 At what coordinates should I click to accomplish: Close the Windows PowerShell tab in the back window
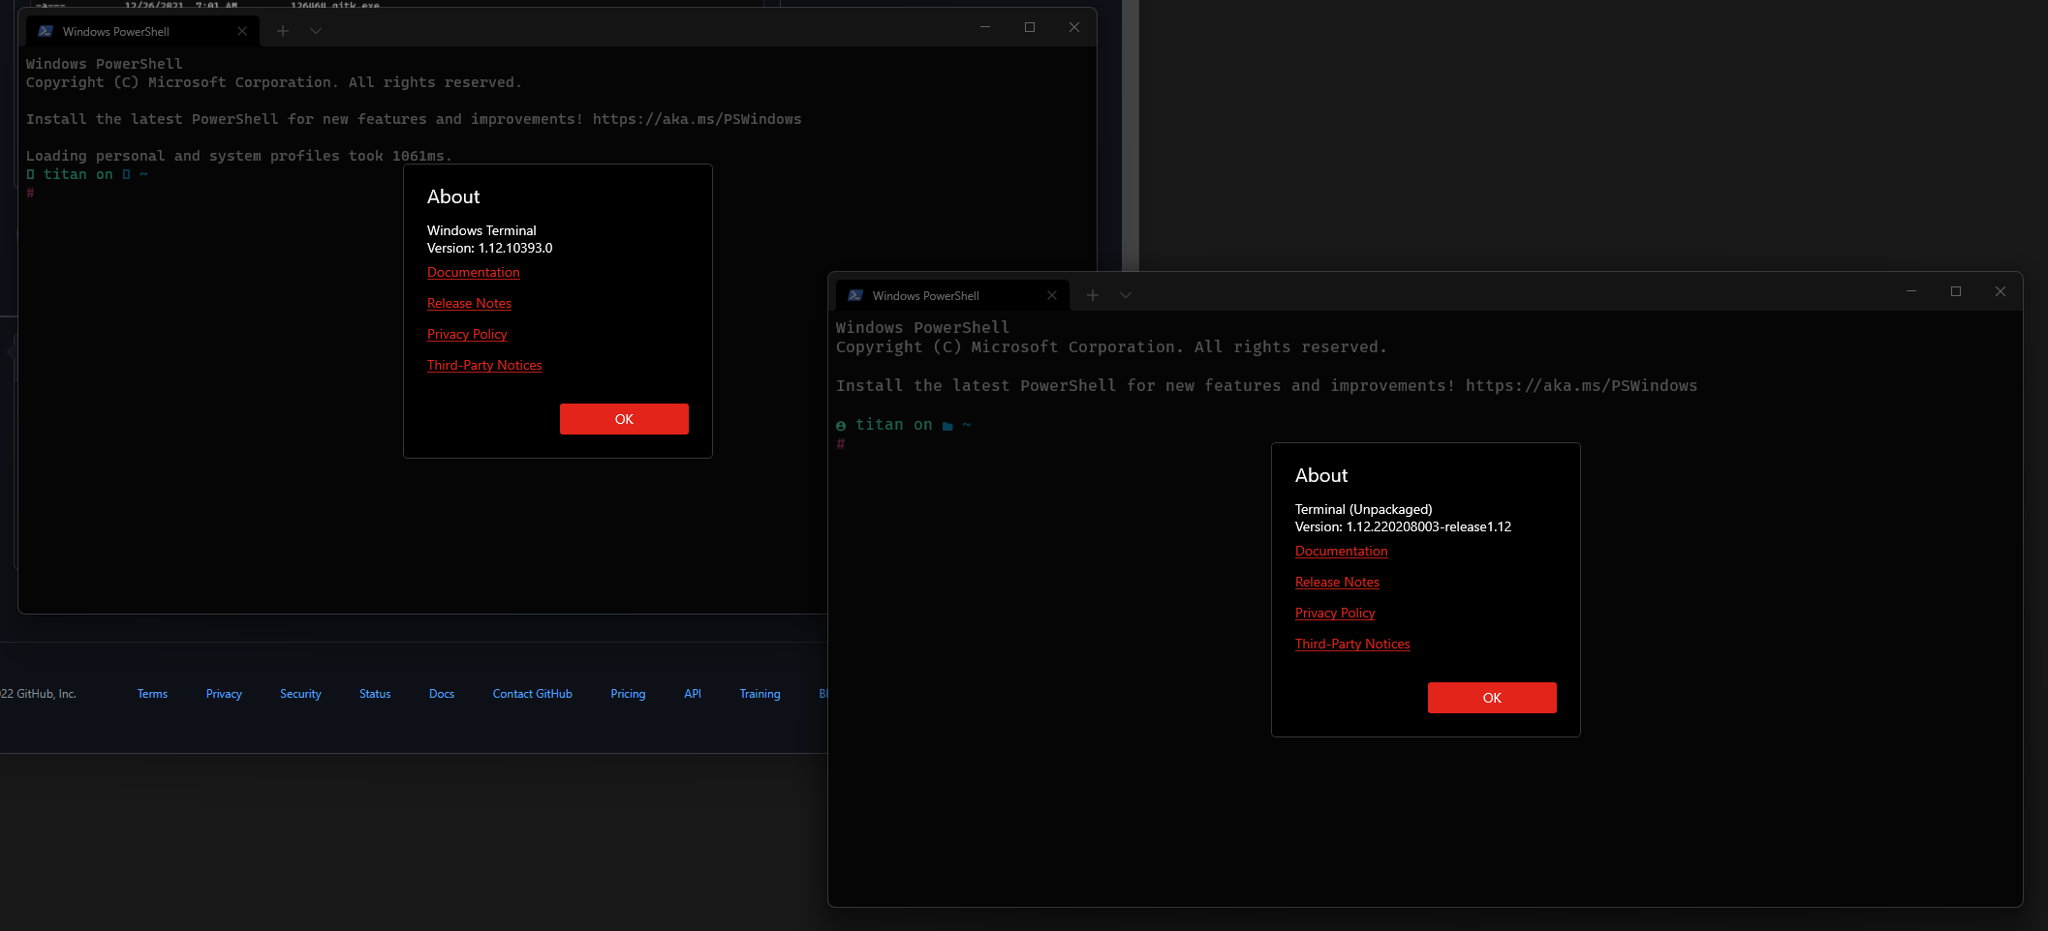coord(242,30)
